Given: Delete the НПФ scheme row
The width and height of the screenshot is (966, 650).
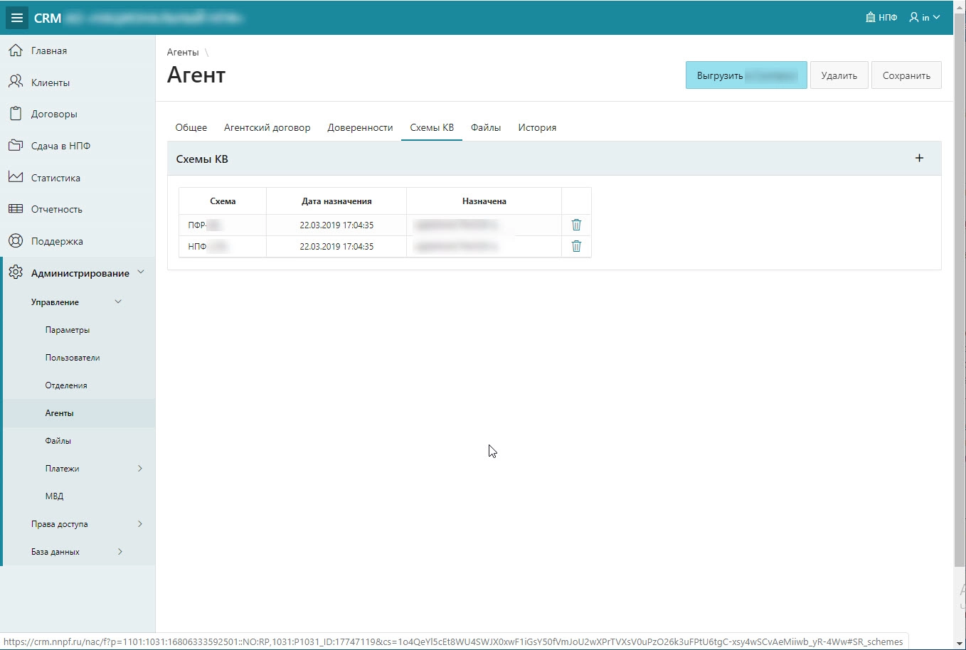Looking at the screenshot, I should point(576,246).
